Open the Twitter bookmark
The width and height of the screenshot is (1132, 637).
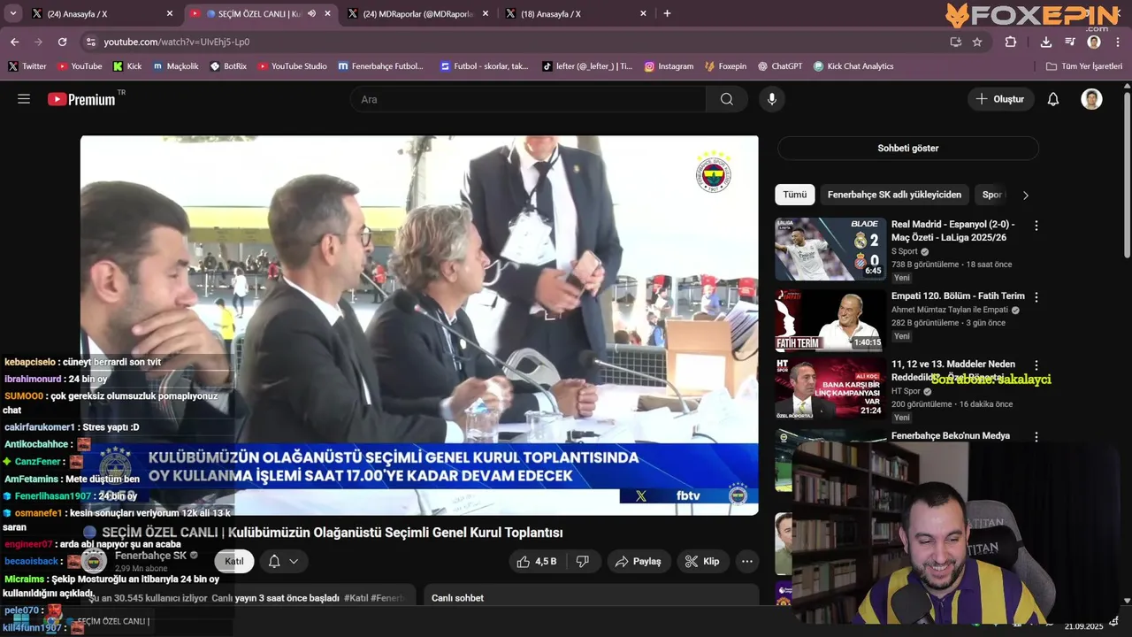click(x=27, y=66)
